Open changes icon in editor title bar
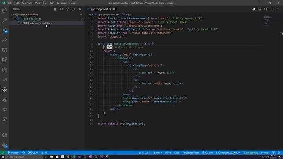 point(254,9)
